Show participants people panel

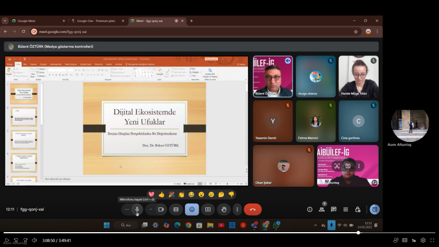(322, 210)
